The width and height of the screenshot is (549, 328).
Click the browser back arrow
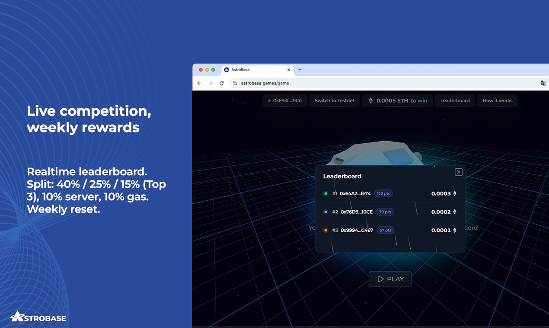pos(199,83)
